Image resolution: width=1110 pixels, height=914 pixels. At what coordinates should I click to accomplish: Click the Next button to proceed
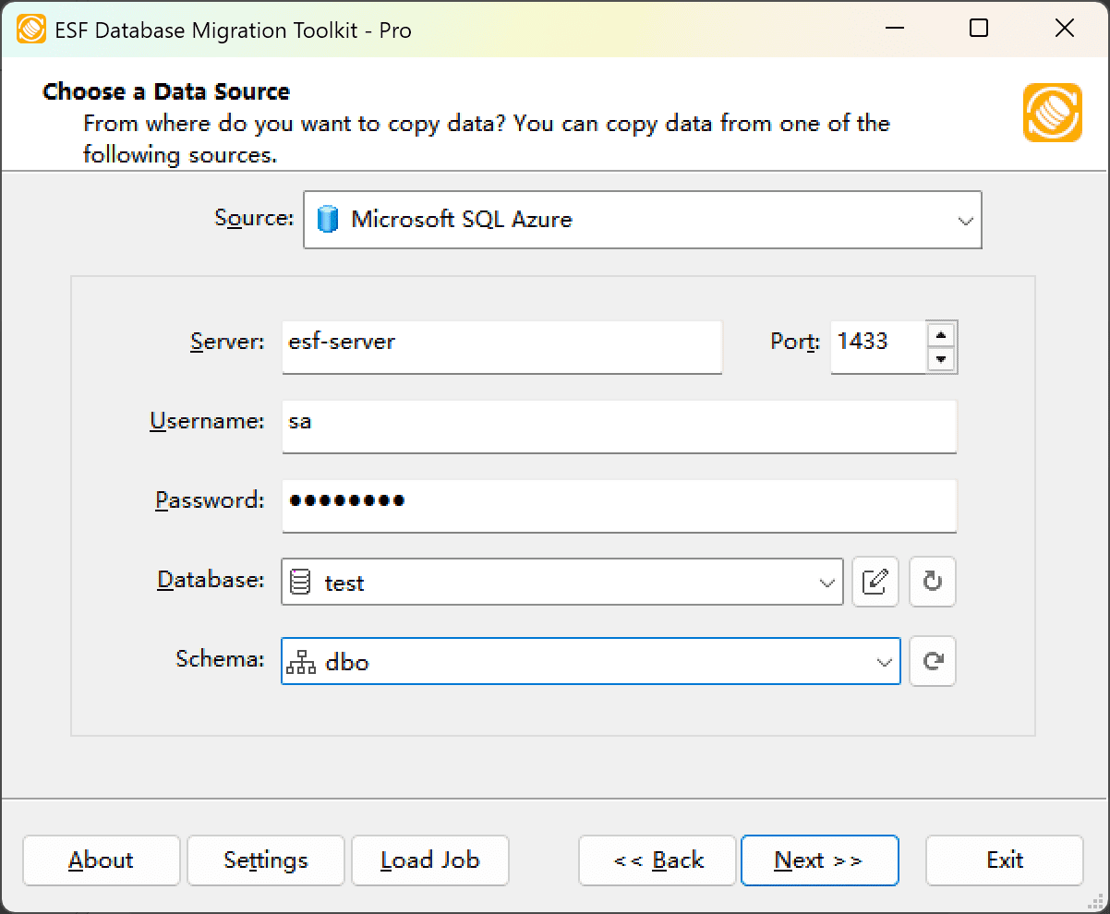click(x=819, y=860)
